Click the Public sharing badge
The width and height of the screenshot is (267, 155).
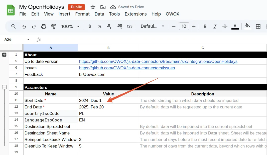click(x=76, y=7)
